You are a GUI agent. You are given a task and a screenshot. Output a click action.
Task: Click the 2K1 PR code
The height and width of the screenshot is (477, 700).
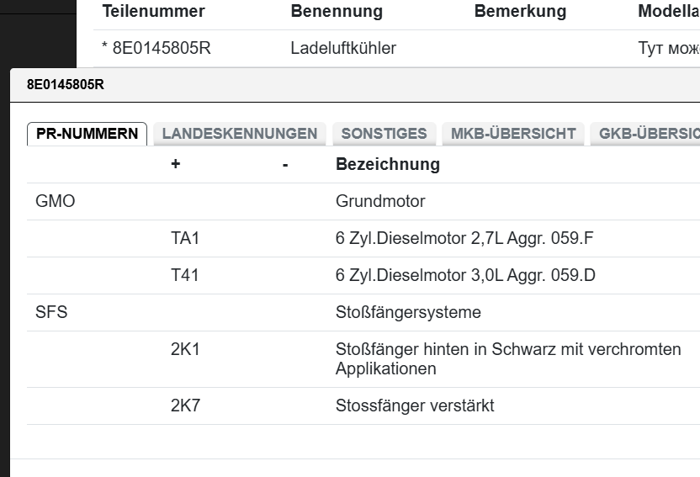coord(185,349)
